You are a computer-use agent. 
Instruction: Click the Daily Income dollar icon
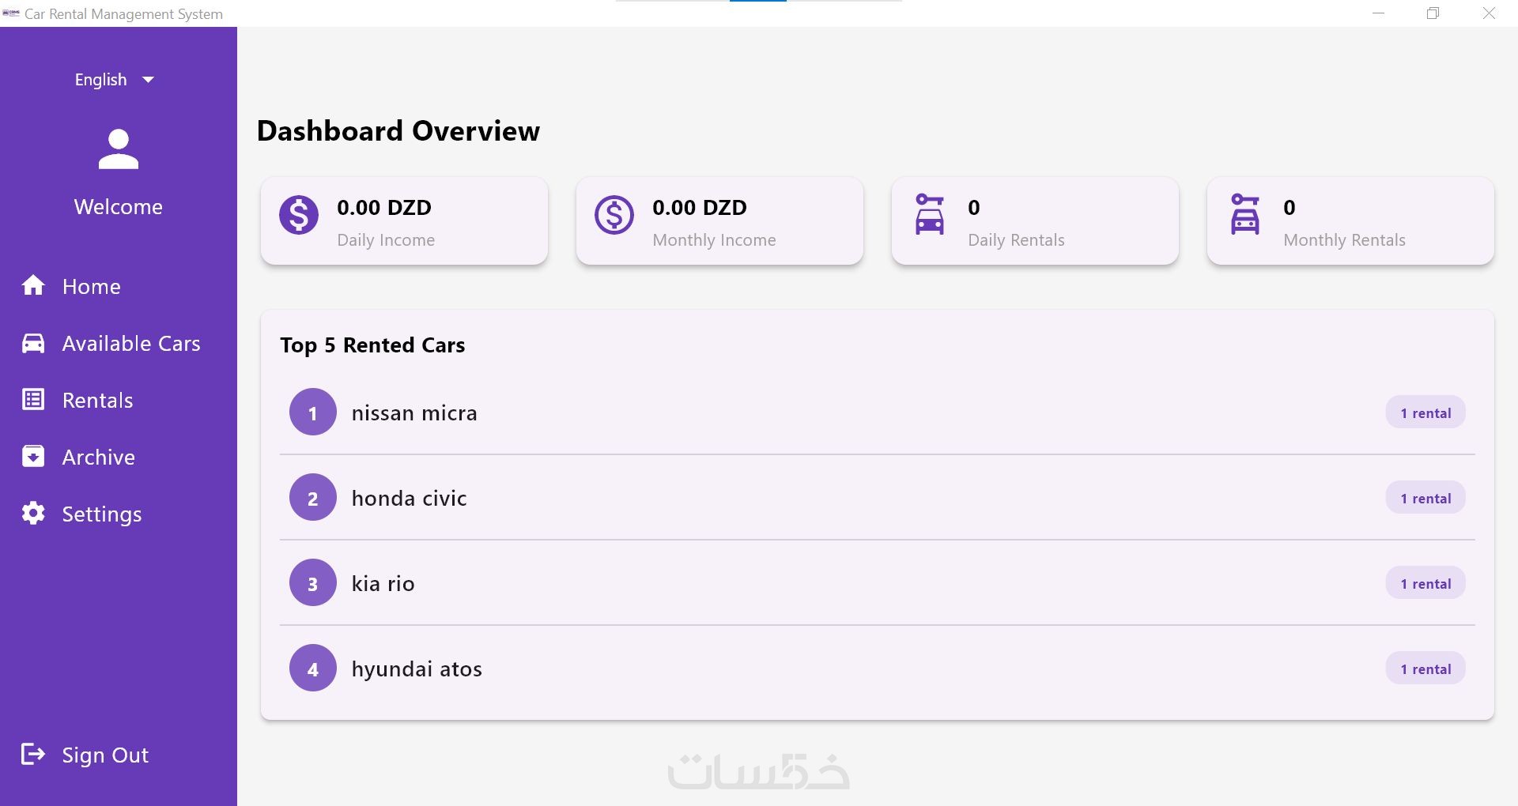(299, 215)
